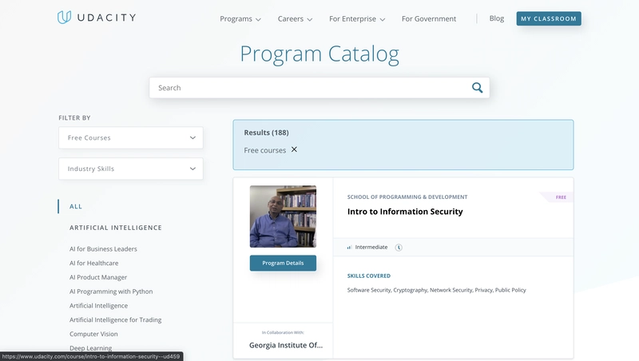Click the Industry Skills dropdown chevron
Image resolution: width=639 pixels, height=361 pixels.
tap(192, 169)
